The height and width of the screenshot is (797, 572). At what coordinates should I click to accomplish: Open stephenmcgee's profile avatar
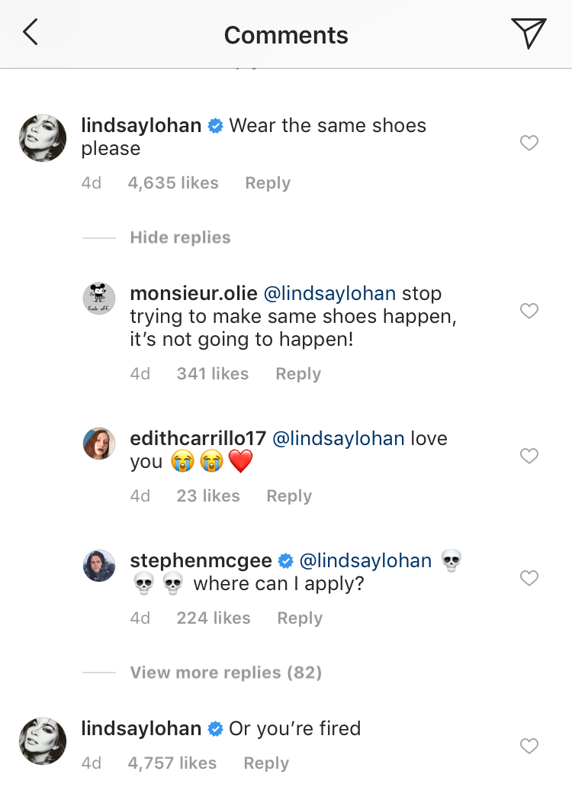[99, 566]
